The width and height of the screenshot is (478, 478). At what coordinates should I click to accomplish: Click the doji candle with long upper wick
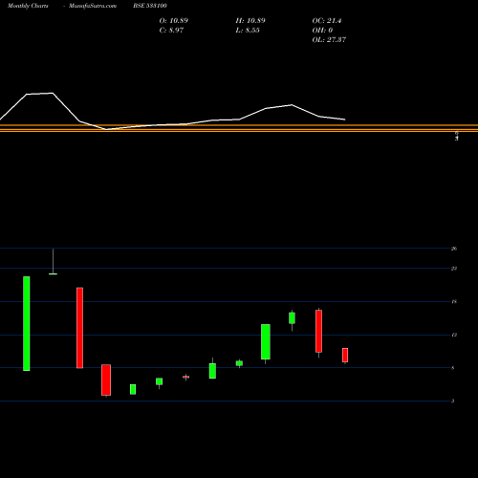click(x=53, y=261)
